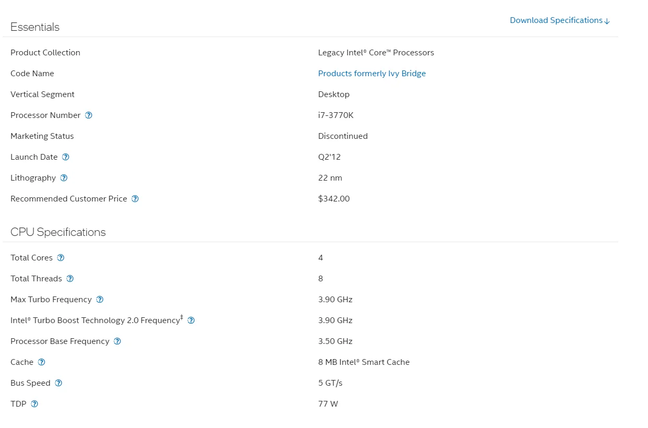Click the Essentials section heading
The width and height of the screenshot is (648, 428).
(35, 27)
